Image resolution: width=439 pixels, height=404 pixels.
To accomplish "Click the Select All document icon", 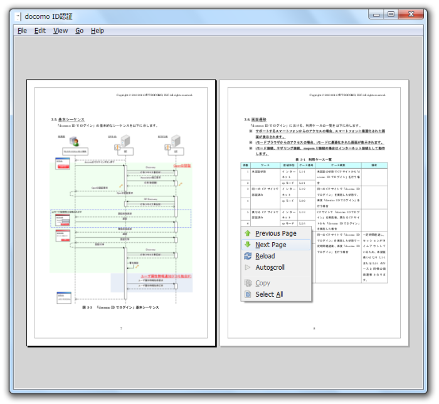I will [x=248, y=294].
